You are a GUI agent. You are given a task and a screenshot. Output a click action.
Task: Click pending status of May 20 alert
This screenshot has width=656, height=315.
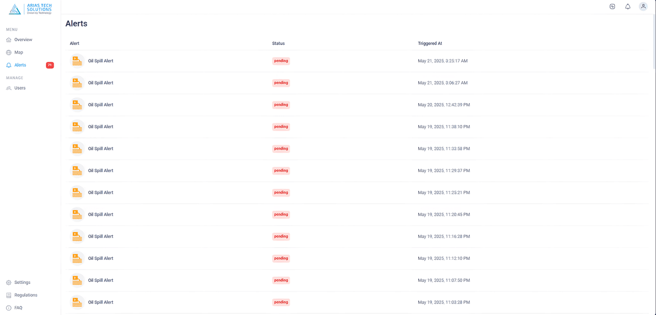pos(281,105)
